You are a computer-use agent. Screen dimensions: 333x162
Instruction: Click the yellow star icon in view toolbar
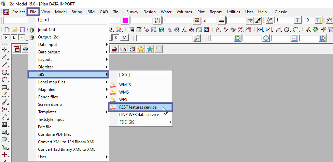pyautogui.click(x=141, y=49)
